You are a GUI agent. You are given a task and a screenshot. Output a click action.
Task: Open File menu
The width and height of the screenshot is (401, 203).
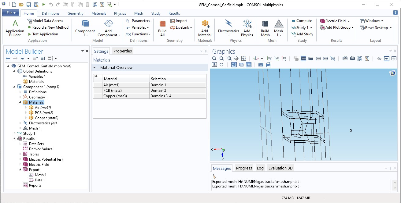(x=11, y=13)
